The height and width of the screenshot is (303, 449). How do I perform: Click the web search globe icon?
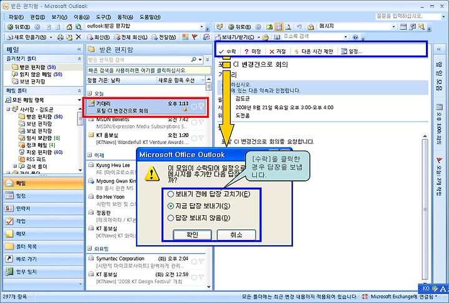(x=78, y=27)
